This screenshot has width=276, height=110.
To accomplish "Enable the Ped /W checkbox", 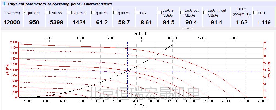I will 48,13.
